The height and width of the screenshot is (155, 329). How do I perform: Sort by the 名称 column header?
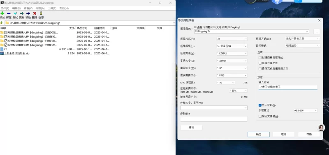click(3, 28)
